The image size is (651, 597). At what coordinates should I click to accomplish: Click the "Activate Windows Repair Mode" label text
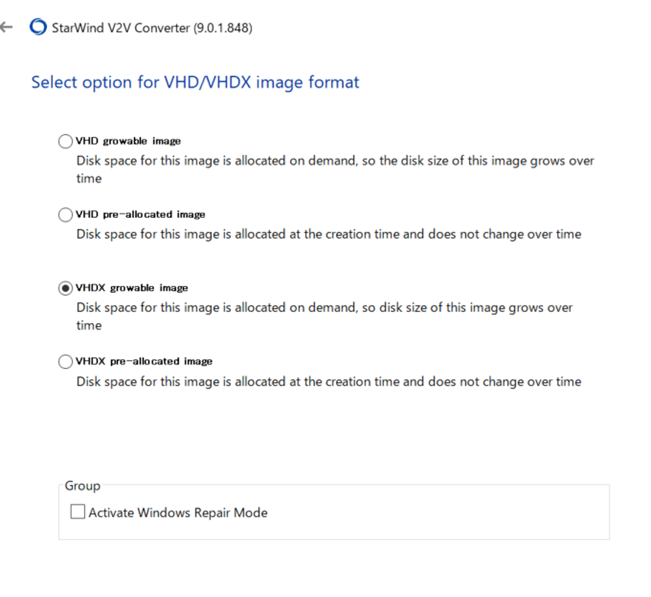(178, 512)
